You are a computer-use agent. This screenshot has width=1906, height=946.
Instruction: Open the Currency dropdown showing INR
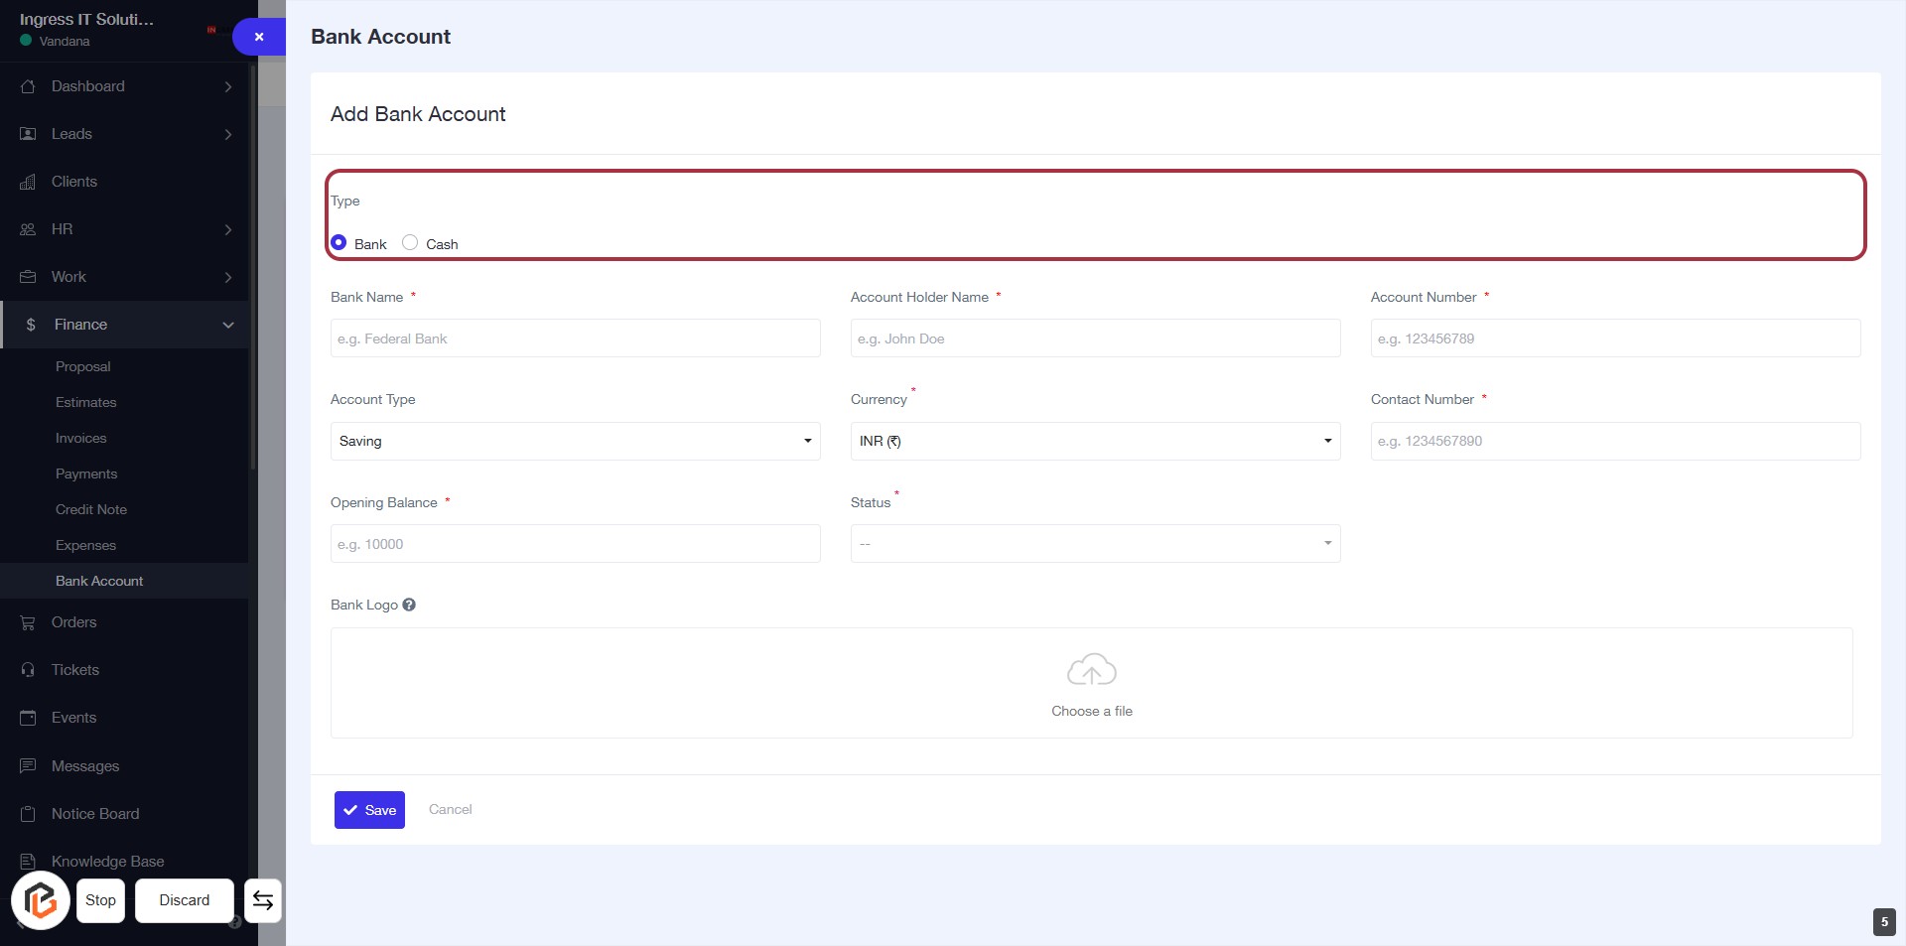coord(1095,441)
